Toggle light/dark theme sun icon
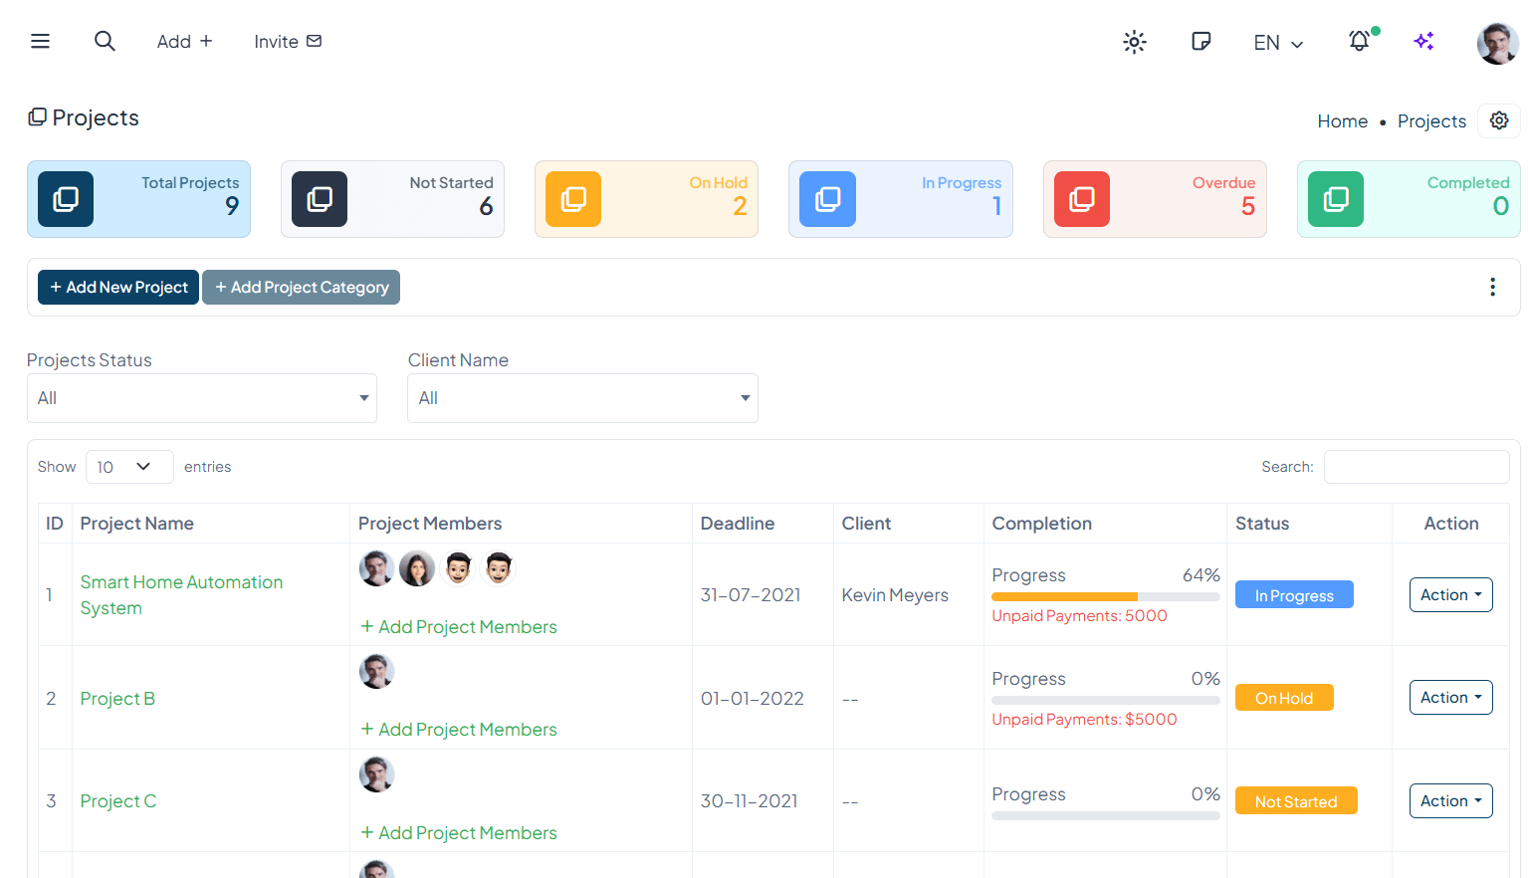1528x878 pixels. (x=1134, y=42)
